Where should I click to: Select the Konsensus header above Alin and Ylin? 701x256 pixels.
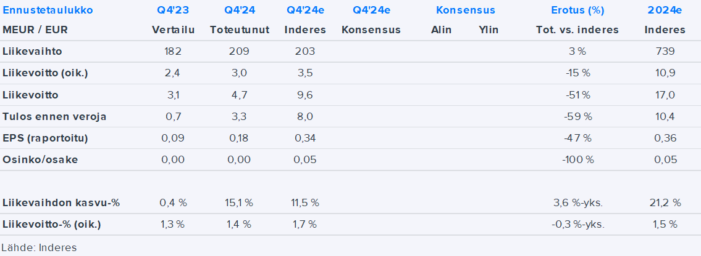pos(465,10)
